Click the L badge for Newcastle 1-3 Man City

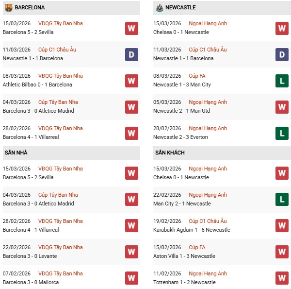282,81
